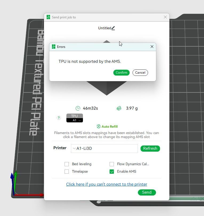204x216 pixels.
Task: Enable the Timelapse checkbox
Action: coord(67,172)
